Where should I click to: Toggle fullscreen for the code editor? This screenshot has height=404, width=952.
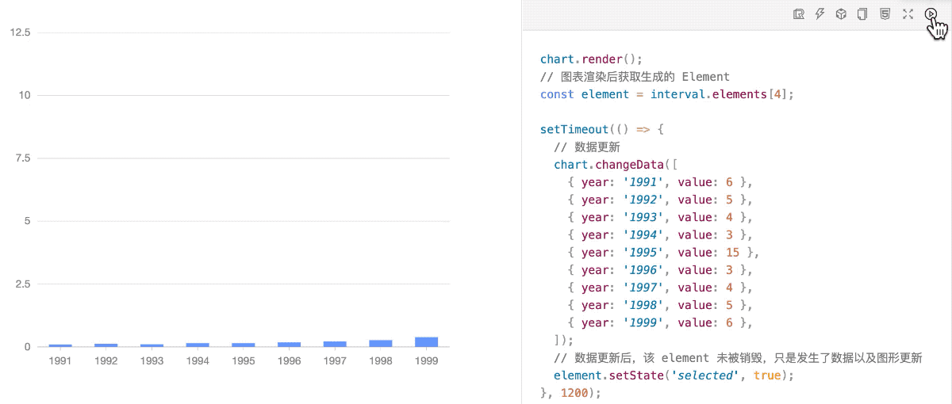pyautogui.click(x=908, y=13)
